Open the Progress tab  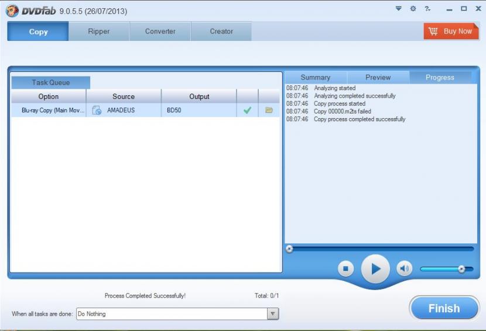(x=440, y=77)
